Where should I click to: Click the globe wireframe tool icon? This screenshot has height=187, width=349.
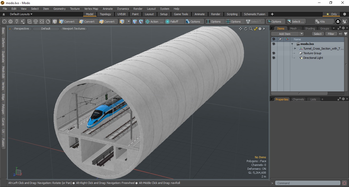pyautogui.click(x=11, y=22)
